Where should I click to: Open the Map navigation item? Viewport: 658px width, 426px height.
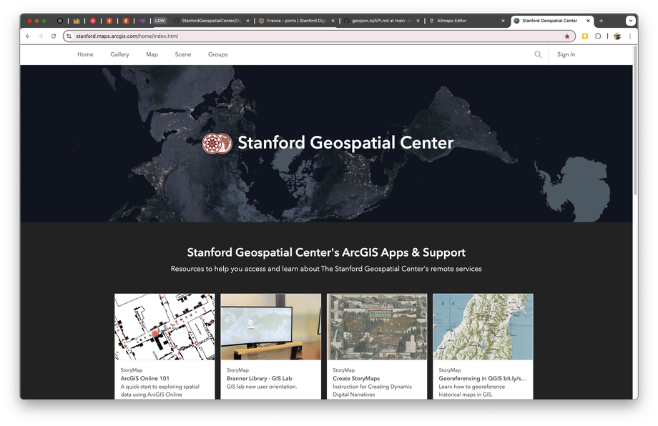[x=152, y=54]
